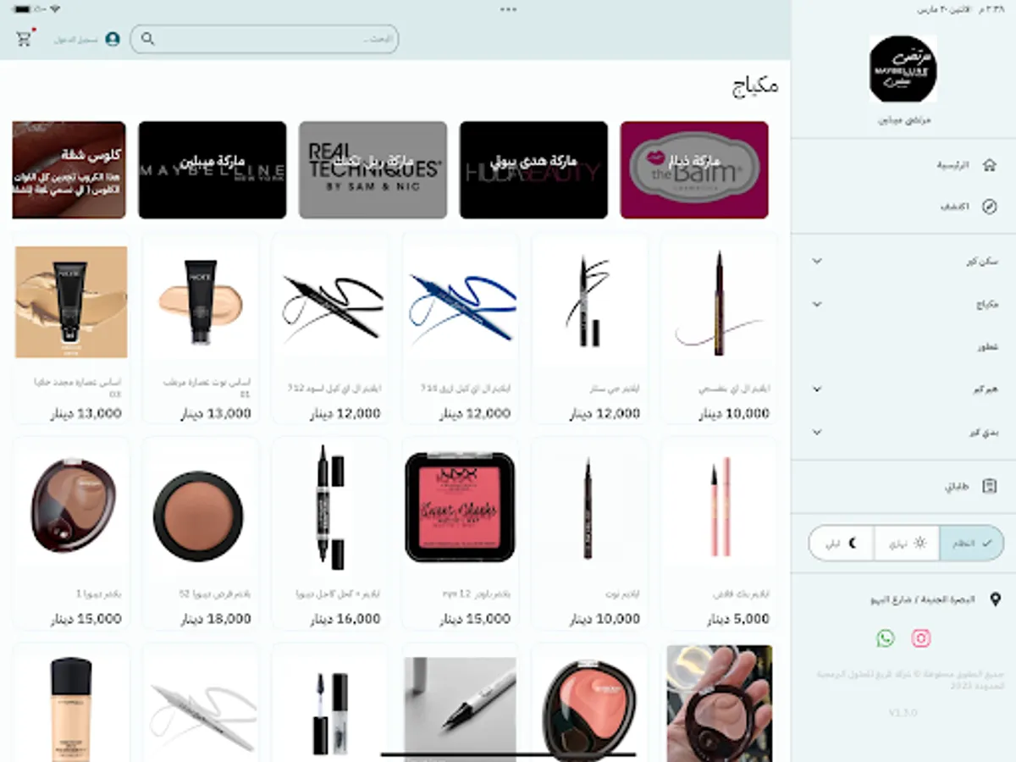
Task: Open اكتشف compass discover icon
Action: coord(989,207)
